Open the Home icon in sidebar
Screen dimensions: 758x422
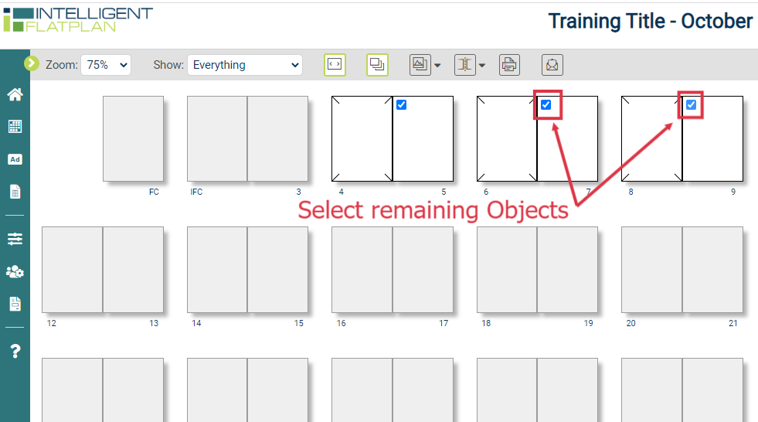click(x=15, y=94)
